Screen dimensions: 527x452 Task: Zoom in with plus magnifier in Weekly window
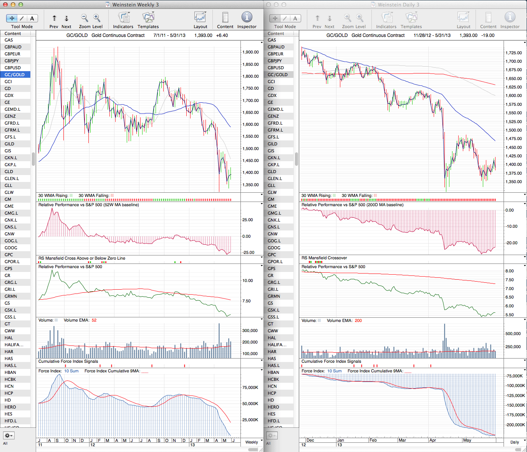click(x=97, y=18)
